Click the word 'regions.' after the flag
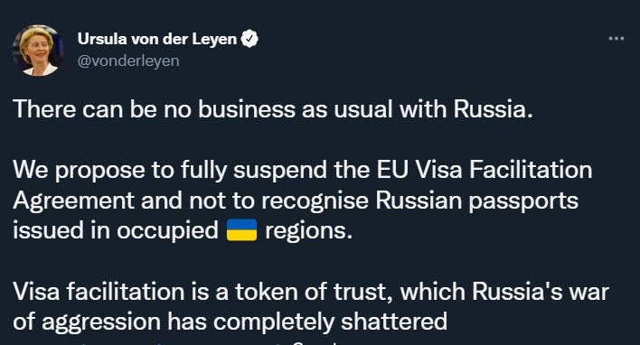The width and height of the screenshot is (640, 345). (x=308, y=231)
